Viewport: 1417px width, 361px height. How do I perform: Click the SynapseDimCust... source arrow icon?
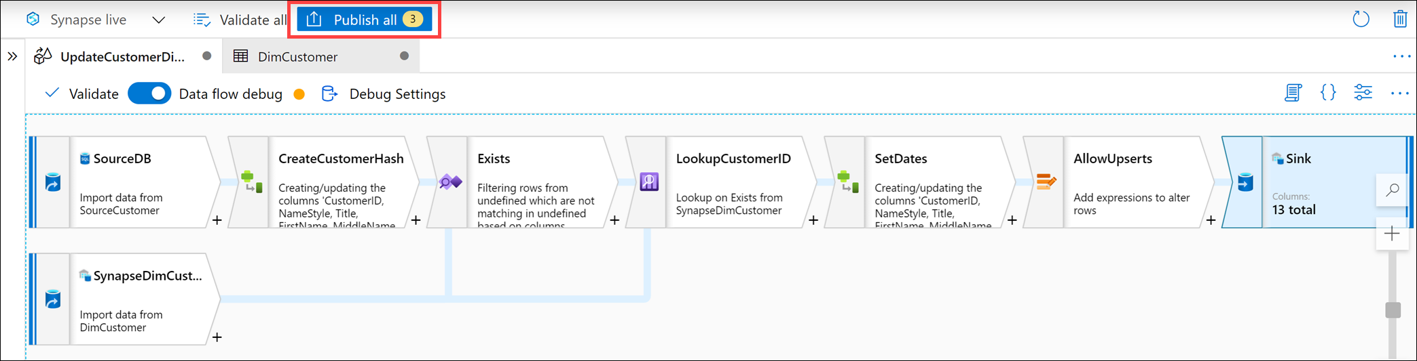(x=53, y=299)
